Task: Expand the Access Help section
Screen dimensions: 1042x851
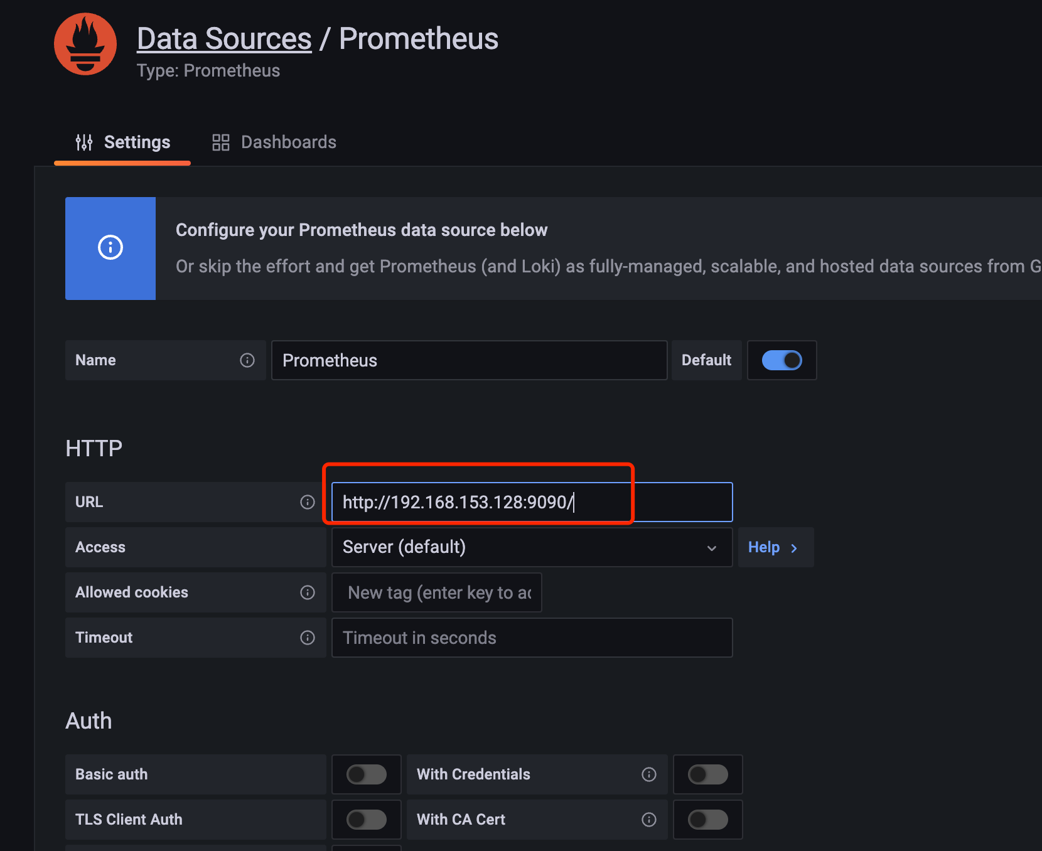Action: point(775,547)
